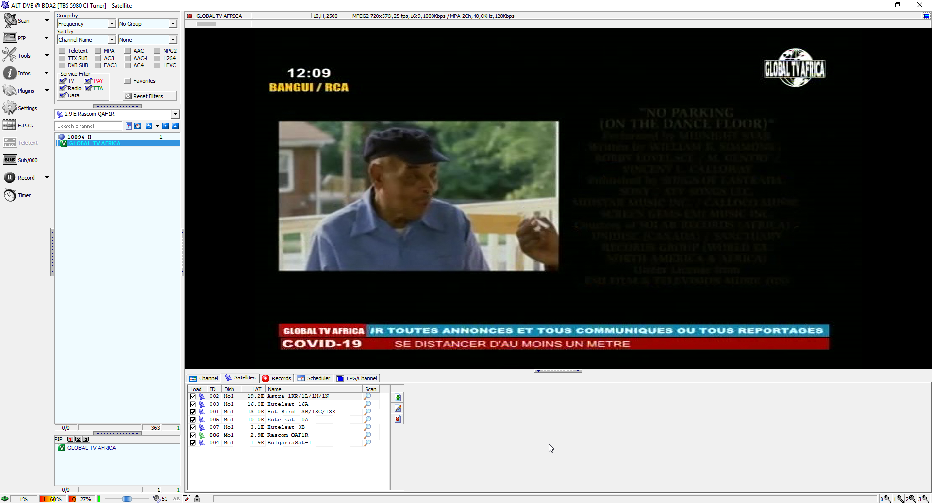Open the Tools wrench icon
The height and width of the screenshot is (503, 932).
10,55
